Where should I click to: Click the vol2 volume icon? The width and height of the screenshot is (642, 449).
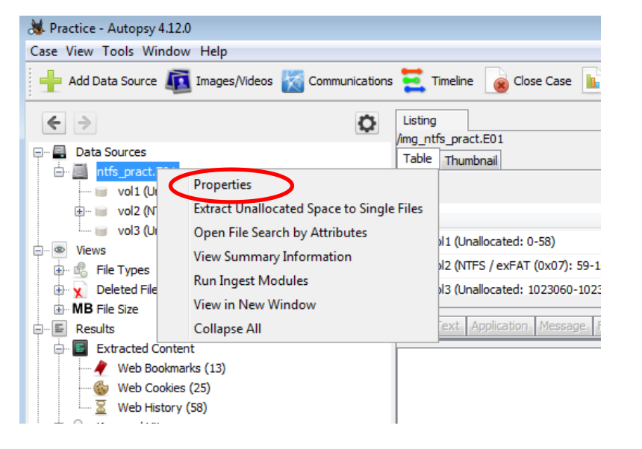click(101, 211)
